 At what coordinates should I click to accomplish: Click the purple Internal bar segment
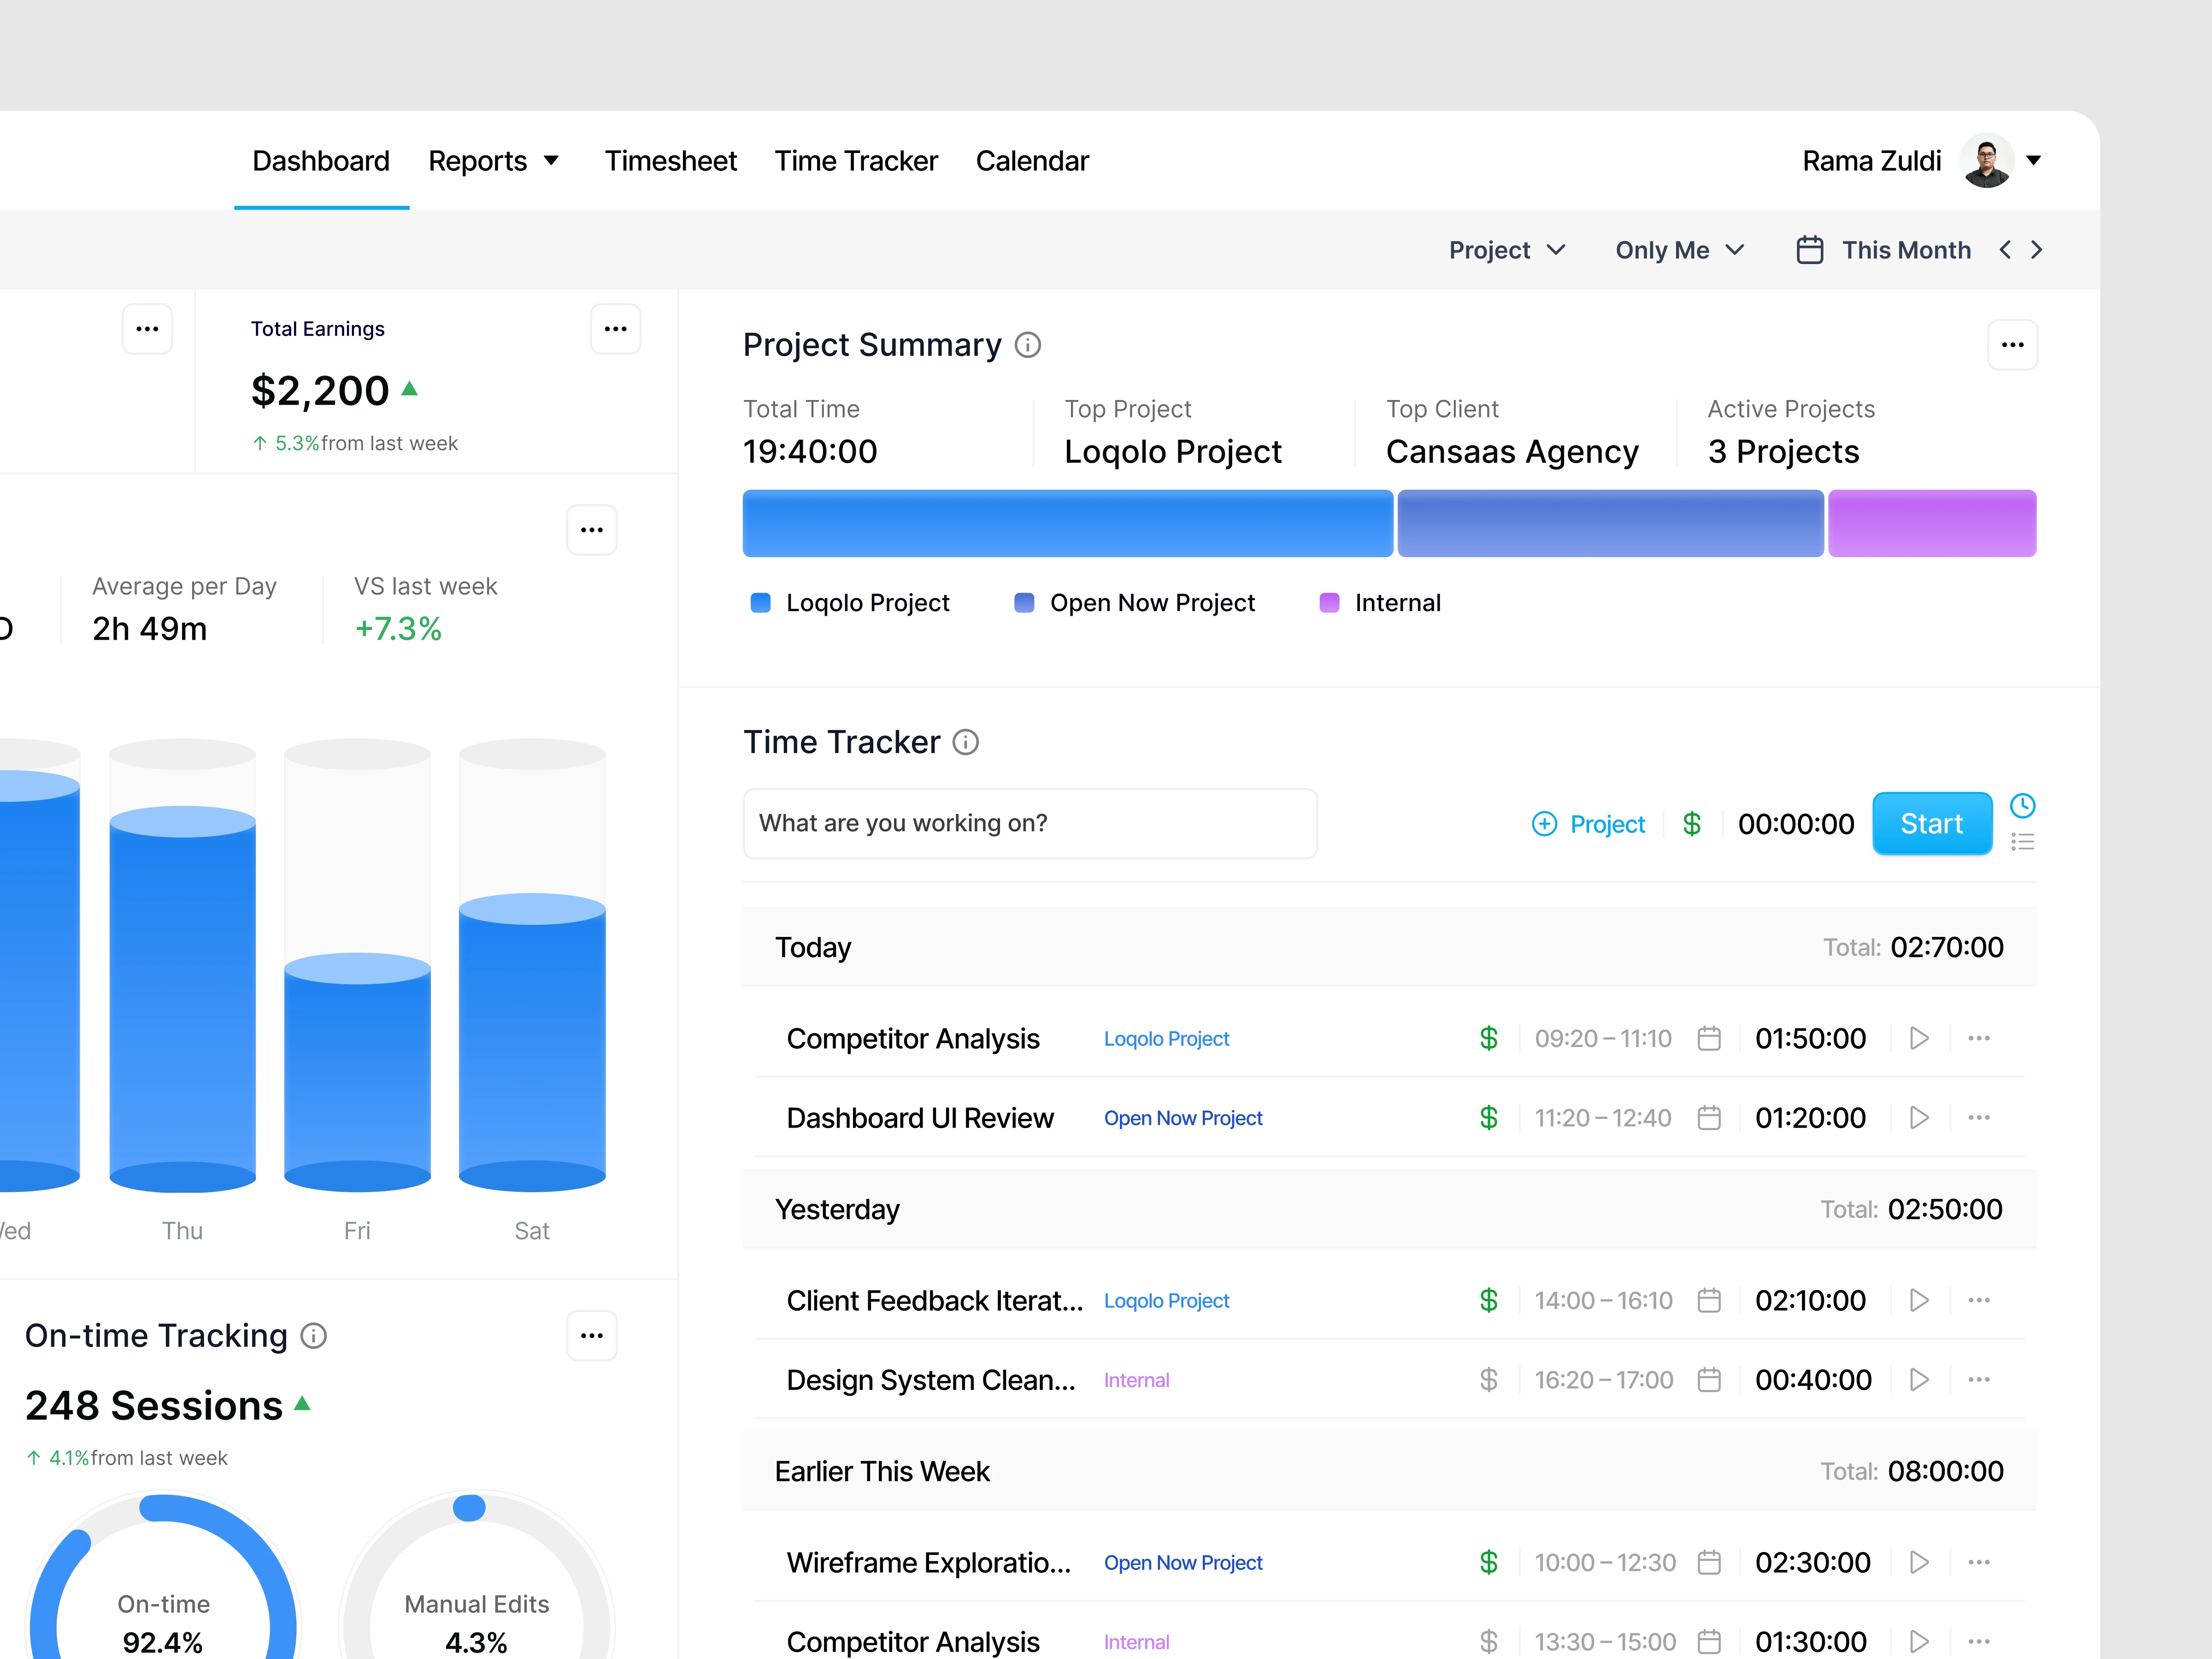tap(1931, 523)
